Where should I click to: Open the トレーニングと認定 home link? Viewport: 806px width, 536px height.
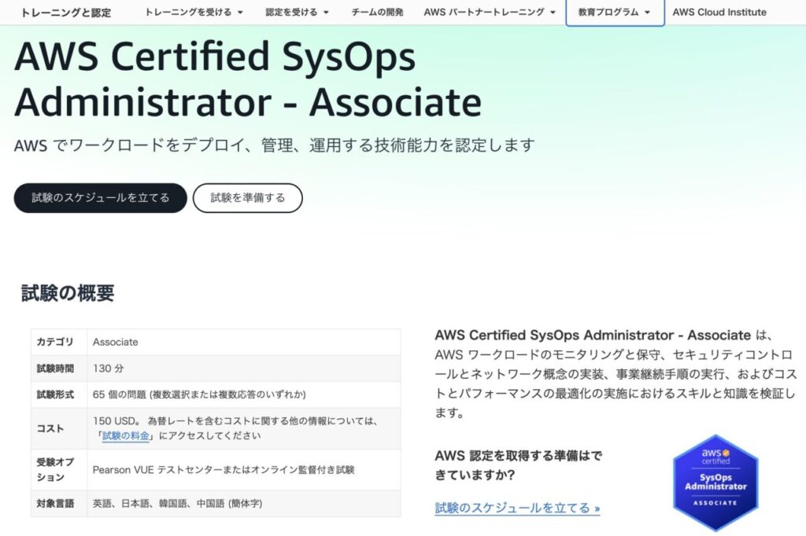pos(66,13)
